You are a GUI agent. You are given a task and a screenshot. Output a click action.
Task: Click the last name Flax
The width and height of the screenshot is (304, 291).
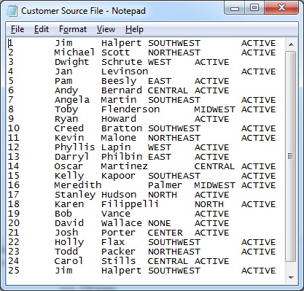(113, 242)
